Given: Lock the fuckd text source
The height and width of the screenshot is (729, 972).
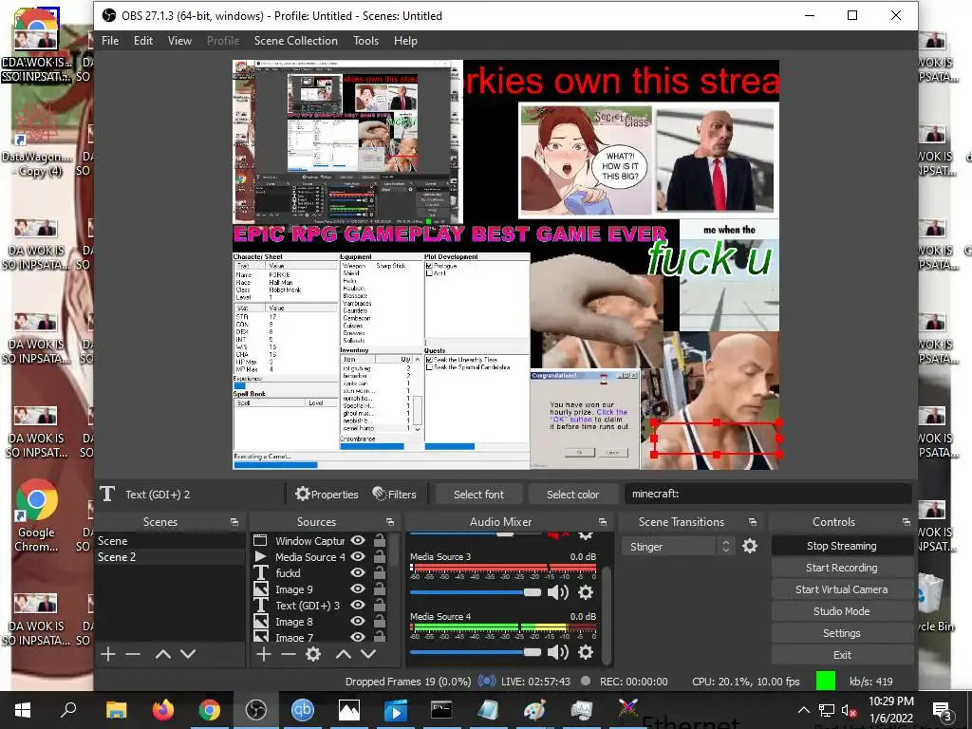Looking at the screenshot, I should (x=380, y=572).
